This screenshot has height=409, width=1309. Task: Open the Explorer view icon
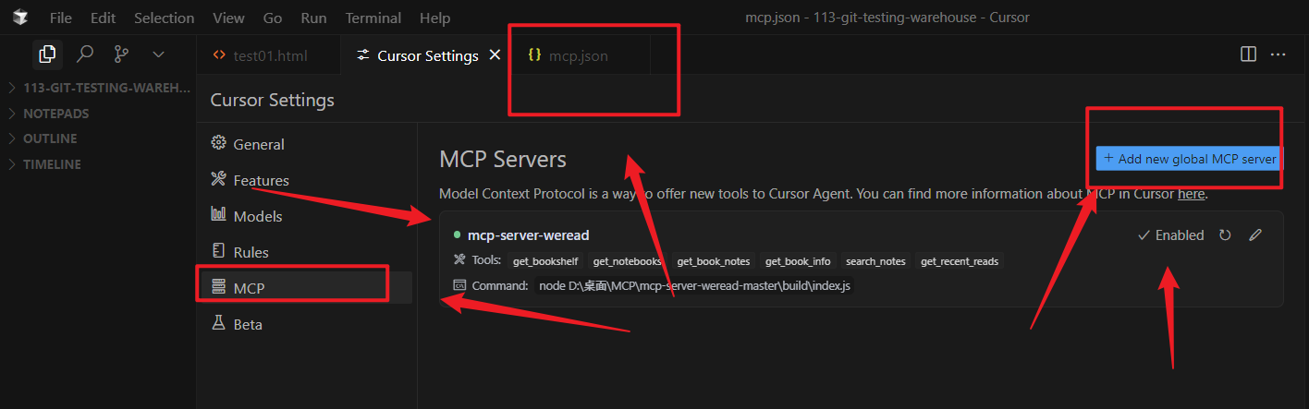(47, 54)
